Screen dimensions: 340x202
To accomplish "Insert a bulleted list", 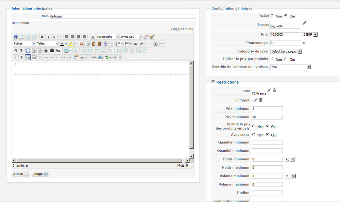I will click(127, 44).
